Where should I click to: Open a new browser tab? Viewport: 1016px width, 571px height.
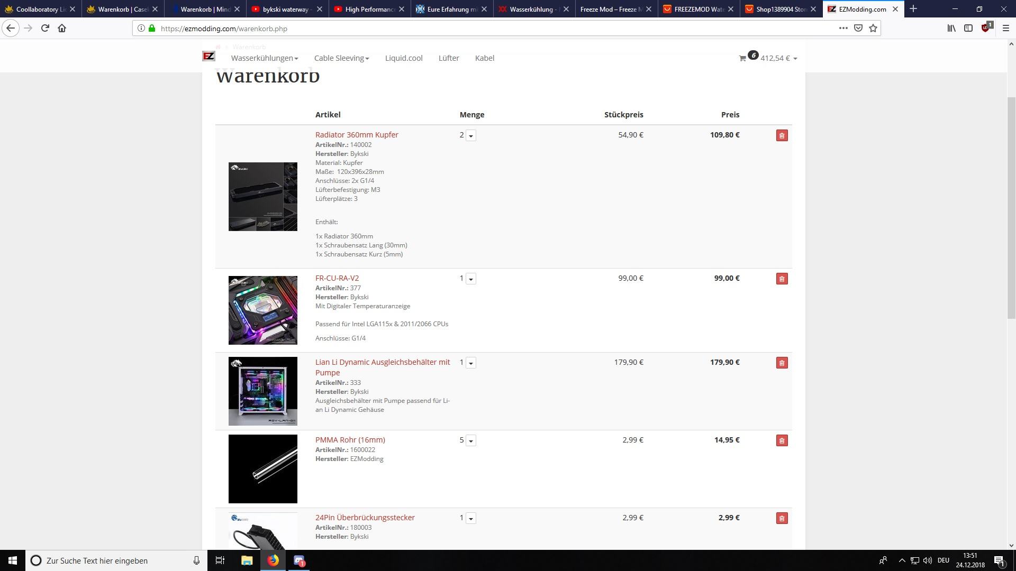tap(913, 9)
